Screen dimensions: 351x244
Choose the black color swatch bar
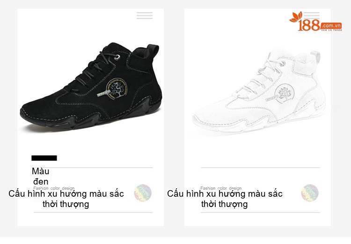(x=44, y=158)
